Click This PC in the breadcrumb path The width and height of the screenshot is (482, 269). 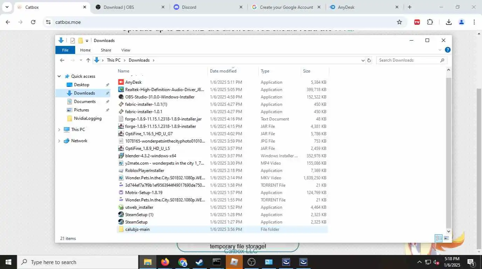(x=113, y=60)
